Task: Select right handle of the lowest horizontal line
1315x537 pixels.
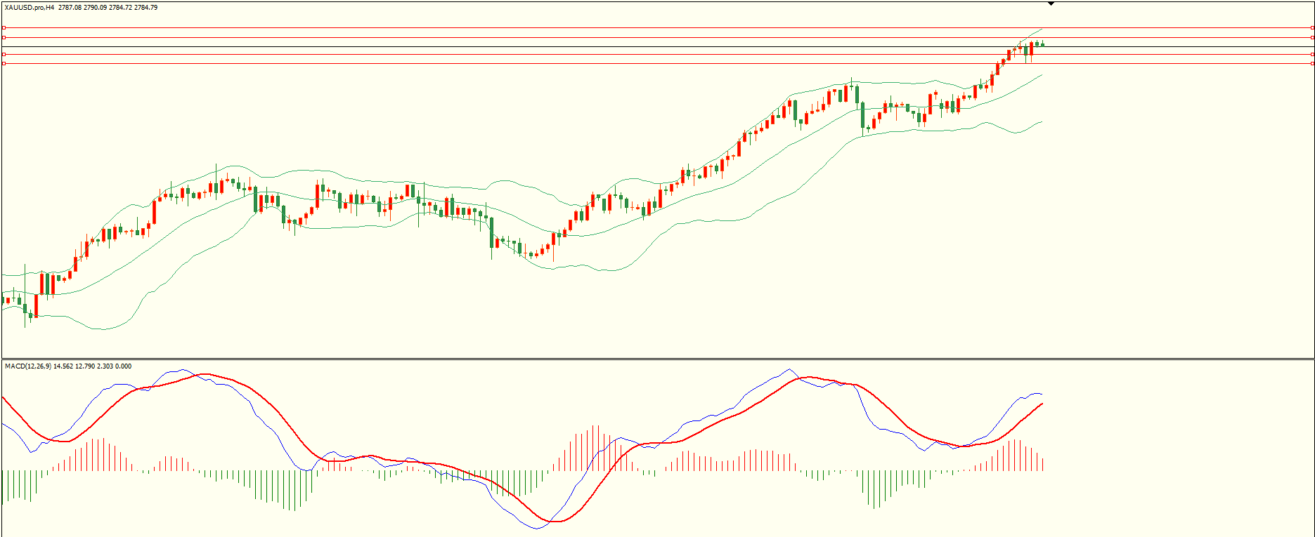Action: coord(1312,63)
